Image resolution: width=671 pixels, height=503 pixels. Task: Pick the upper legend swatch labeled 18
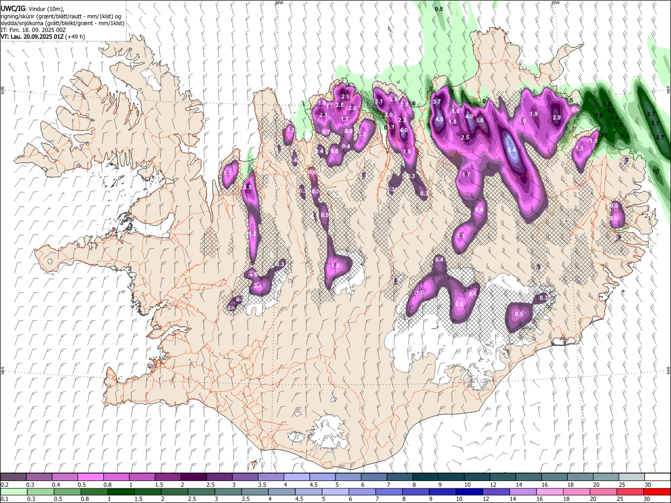coord(580,477)
